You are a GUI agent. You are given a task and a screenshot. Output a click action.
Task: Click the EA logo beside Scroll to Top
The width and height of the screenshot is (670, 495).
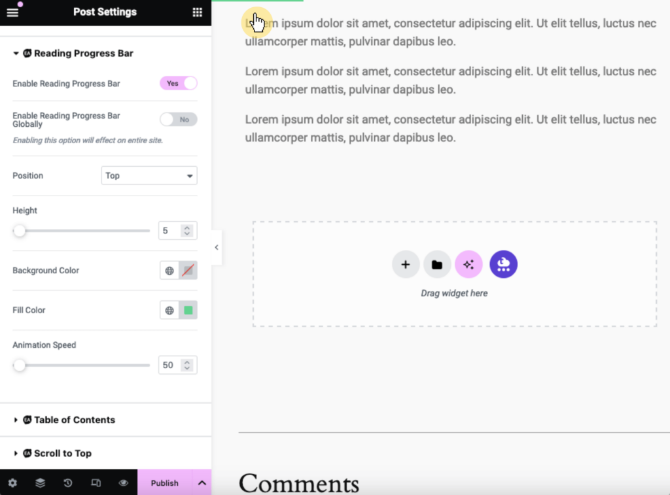click(x=27, y=453)
